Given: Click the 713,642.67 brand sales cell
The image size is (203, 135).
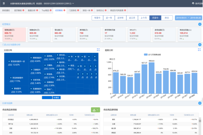Looking at the screenshot, I should 137,124.
